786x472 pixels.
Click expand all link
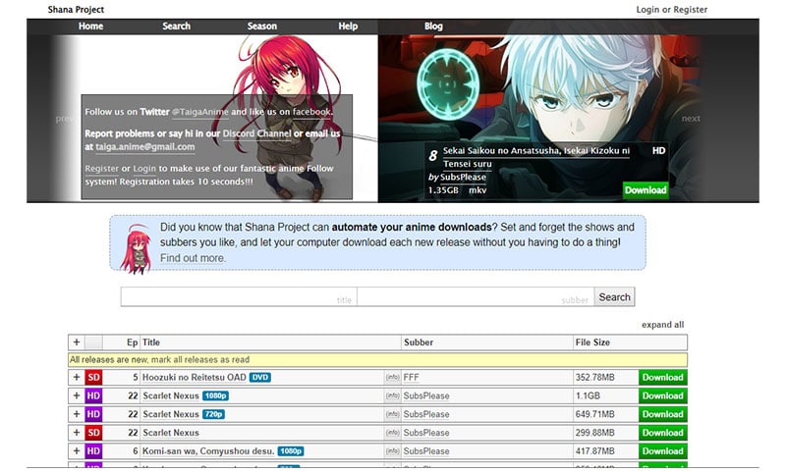(x=662, y=325)
